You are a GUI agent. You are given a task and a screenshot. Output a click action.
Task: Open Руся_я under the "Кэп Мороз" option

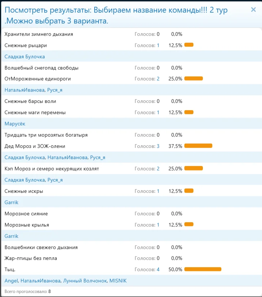(55, 180)
